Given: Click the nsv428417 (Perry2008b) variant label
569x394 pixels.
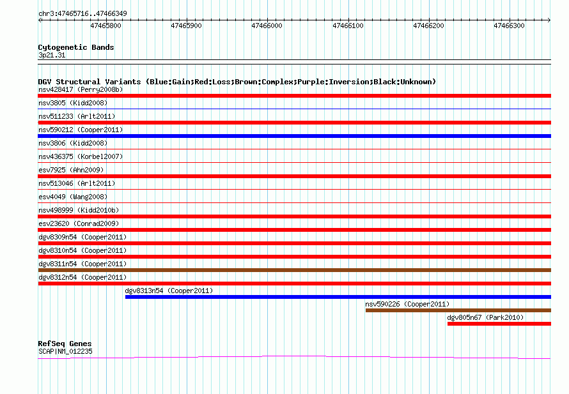Looking at the screenshot, I should pos(81,89).
